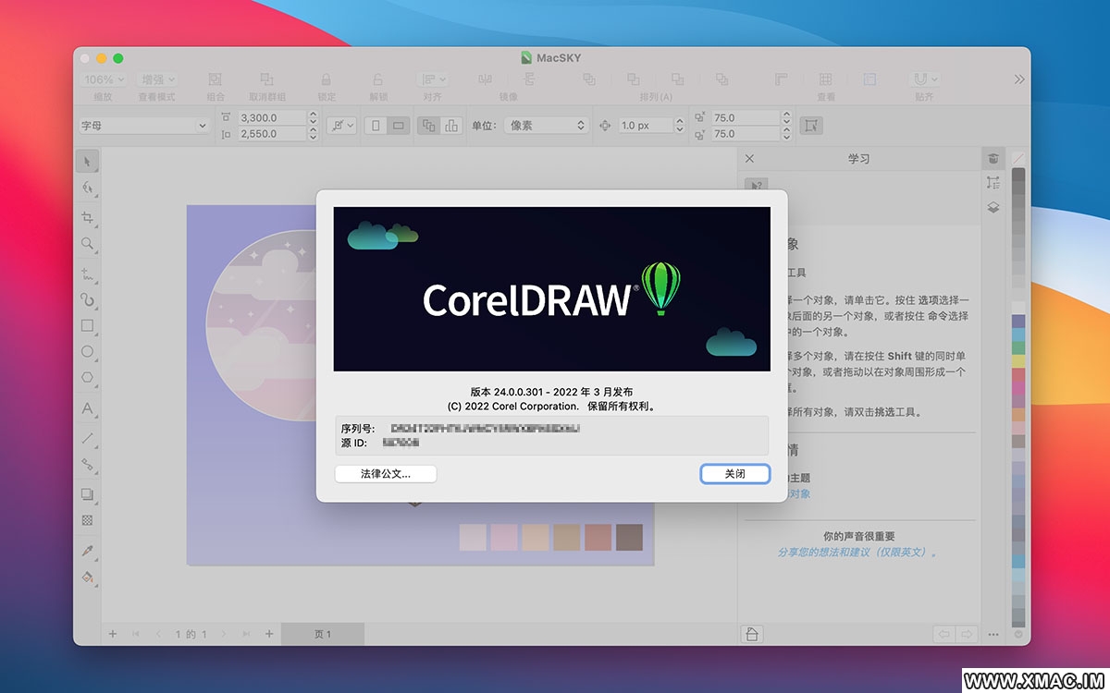Select the Artistic Media tool
The width and height of the screenshot is (1110, 693).
click(x=87, y=299)
